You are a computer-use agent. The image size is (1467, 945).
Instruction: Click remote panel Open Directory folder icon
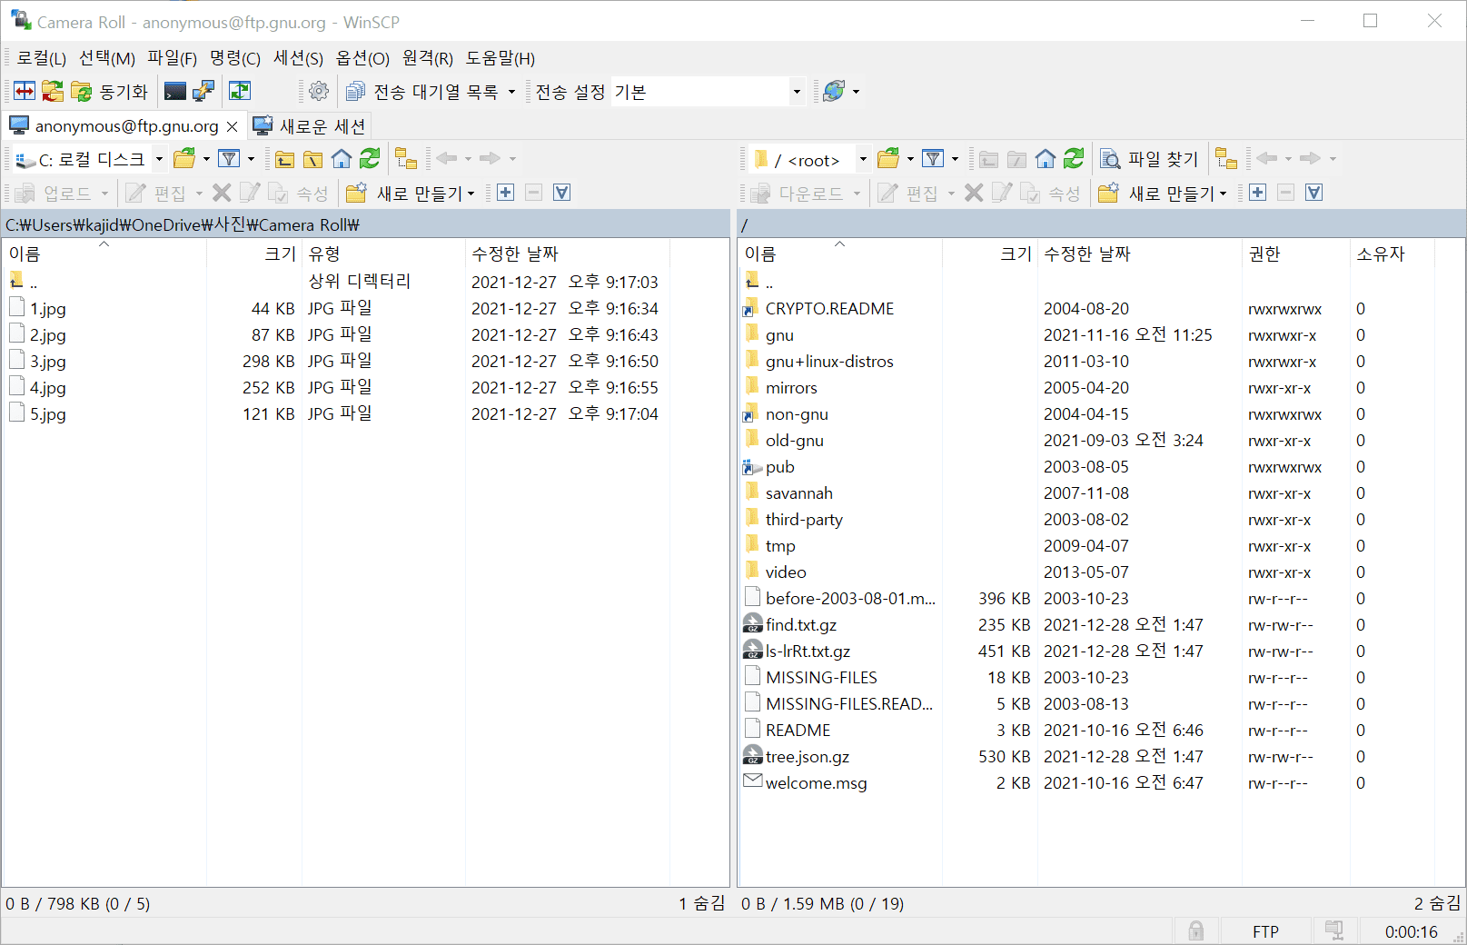[888, 159]
